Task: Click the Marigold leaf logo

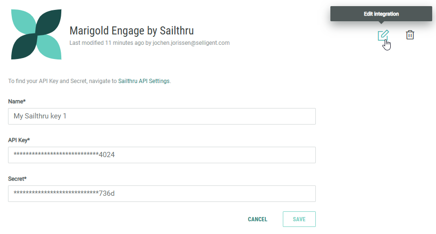Action: (37, 34)
